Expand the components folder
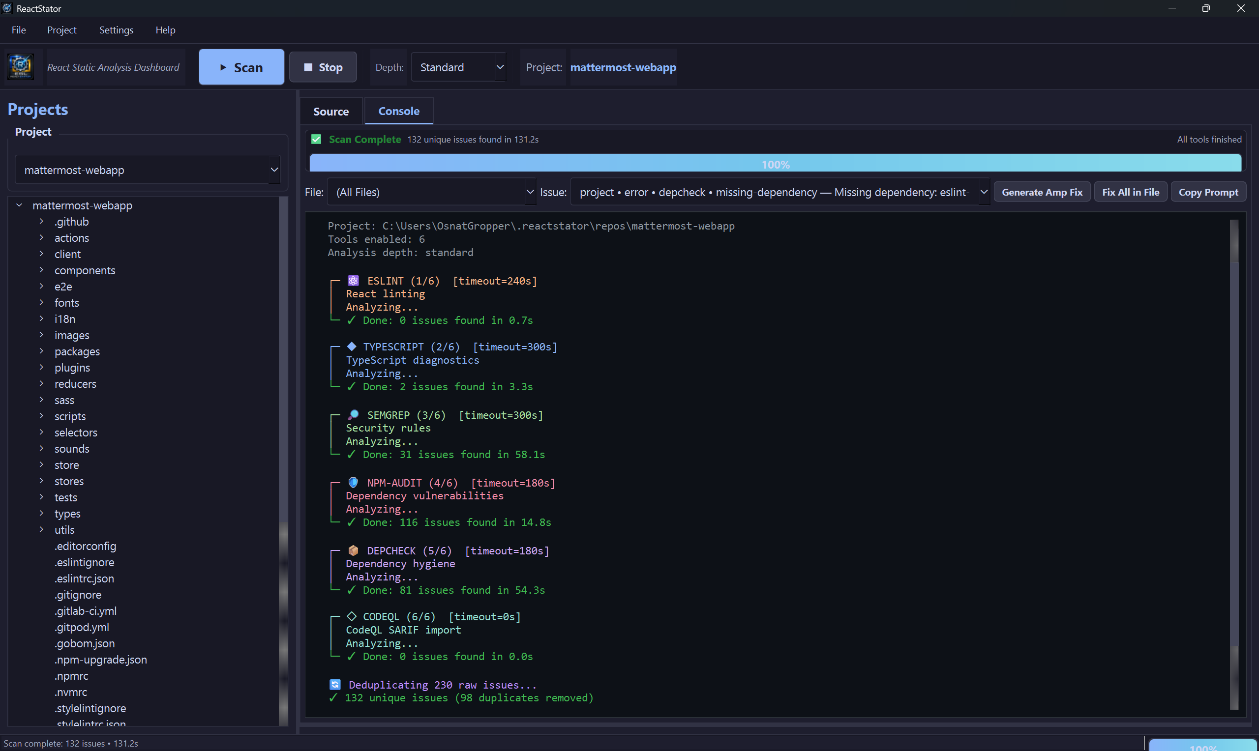Image resolution: width=1259 pixels, height=751 pixels. click(41, 270)
